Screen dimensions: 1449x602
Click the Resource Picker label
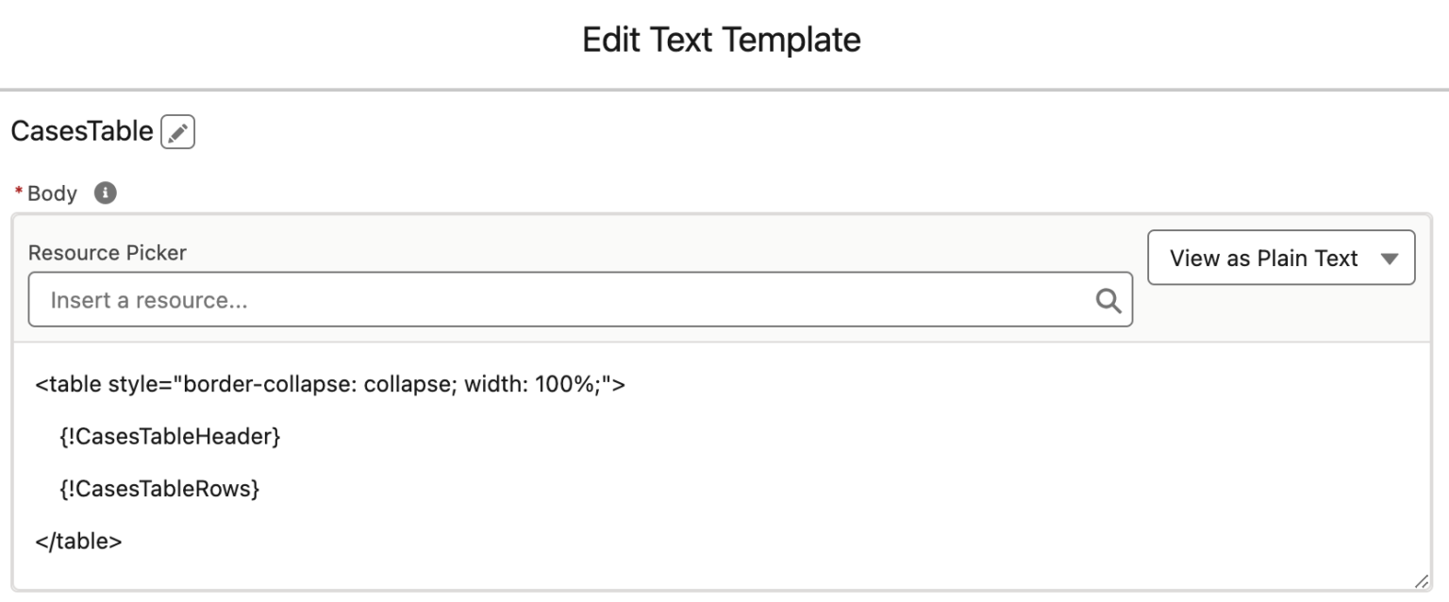(107, 252)
